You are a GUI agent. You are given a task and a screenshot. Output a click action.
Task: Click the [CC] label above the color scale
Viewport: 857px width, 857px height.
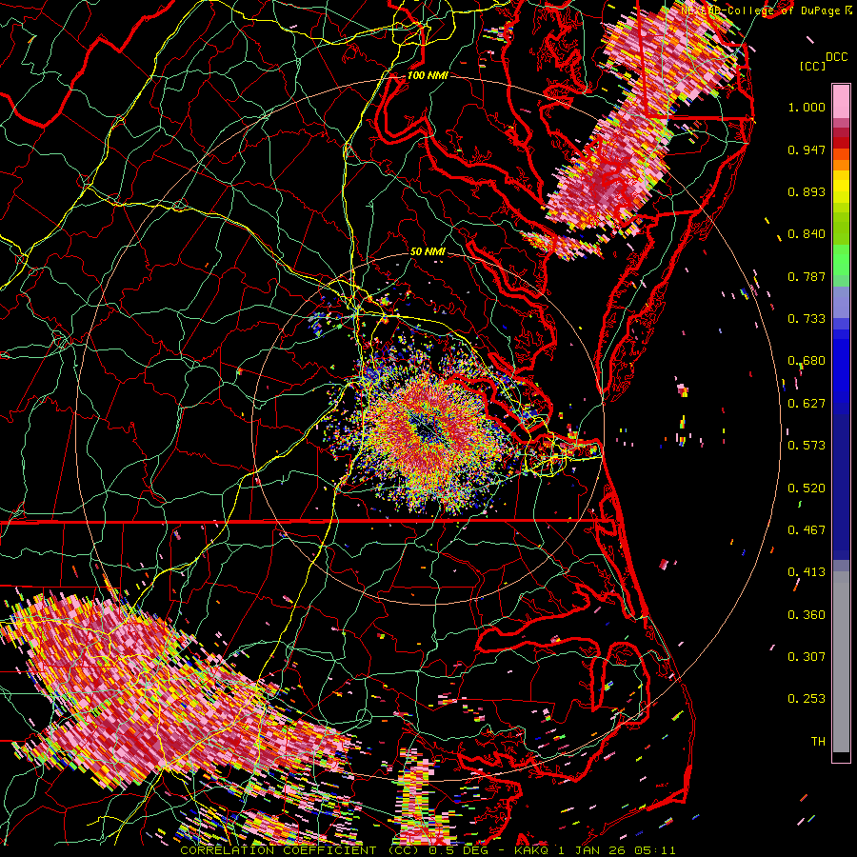812,66
